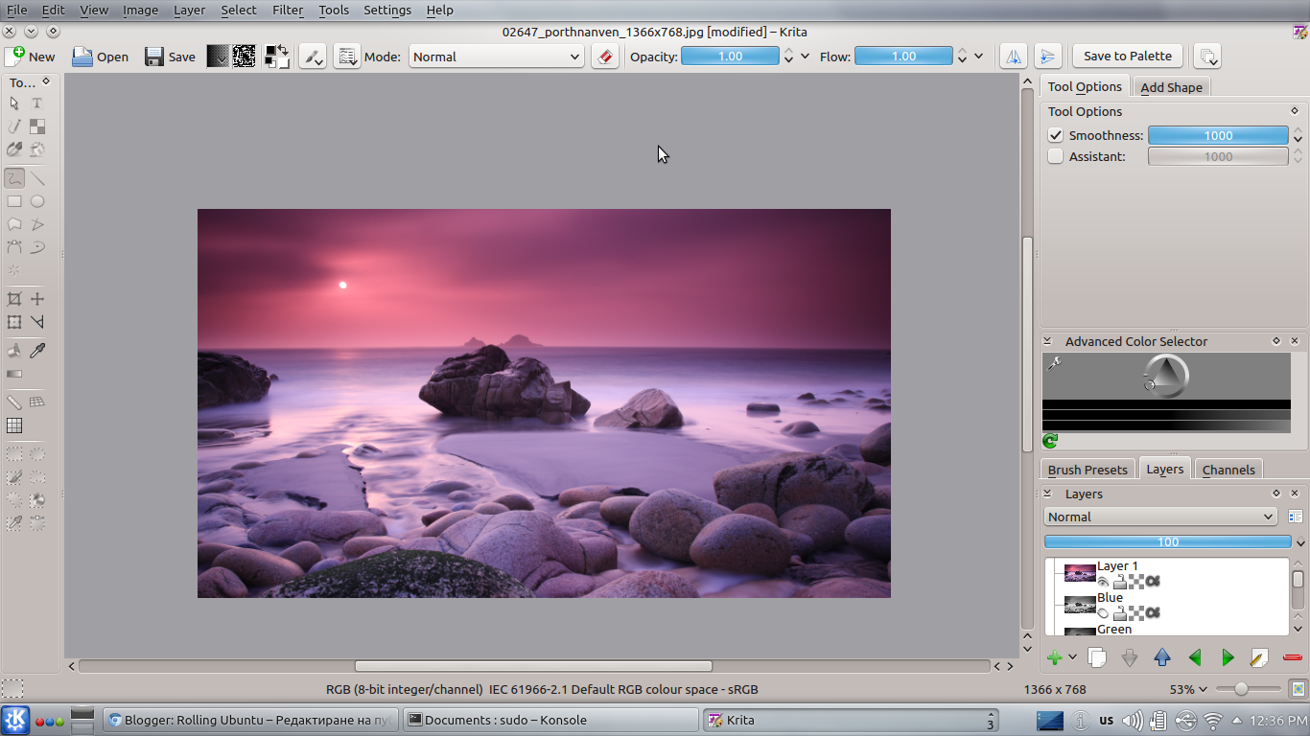Select the Rectangle tool
The width and height of the screenshot is (1310, 736).
[x=13, y=201]
